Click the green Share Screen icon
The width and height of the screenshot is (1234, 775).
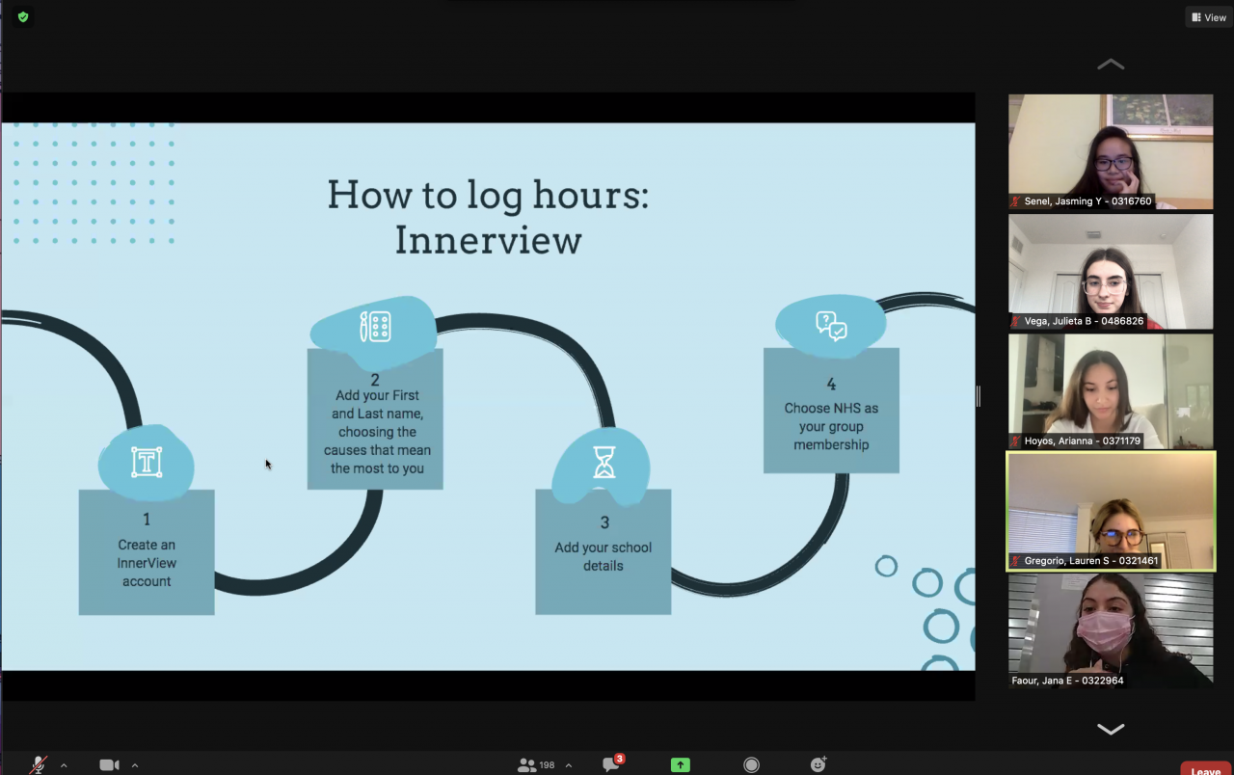[x=681, y=765]
